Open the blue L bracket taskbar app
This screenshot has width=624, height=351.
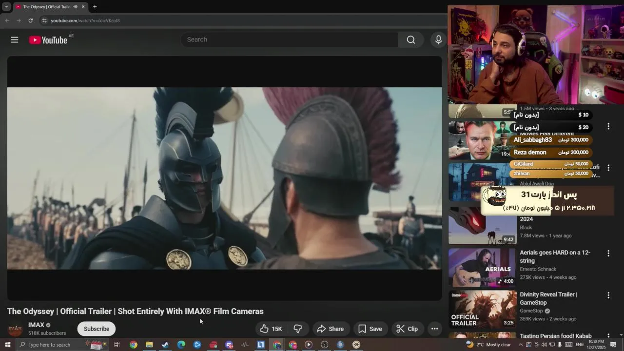[261, 345]
